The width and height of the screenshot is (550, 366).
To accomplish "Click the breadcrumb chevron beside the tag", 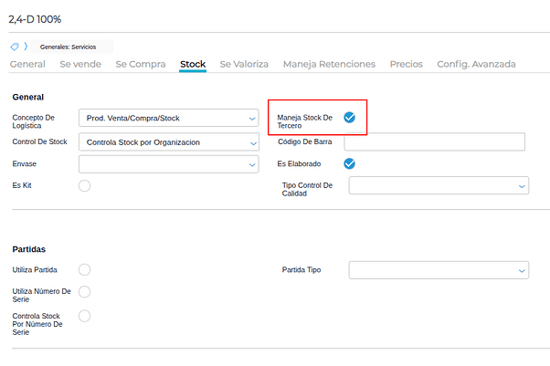I will point(26,47).
